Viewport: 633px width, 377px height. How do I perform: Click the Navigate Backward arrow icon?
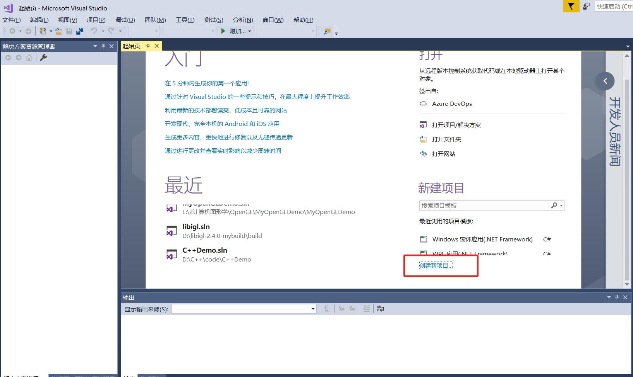tap(12, 31)
